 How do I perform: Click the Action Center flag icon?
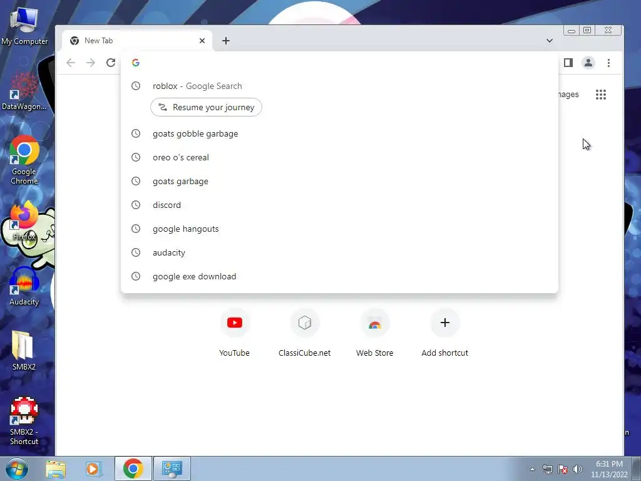[563, 469]
